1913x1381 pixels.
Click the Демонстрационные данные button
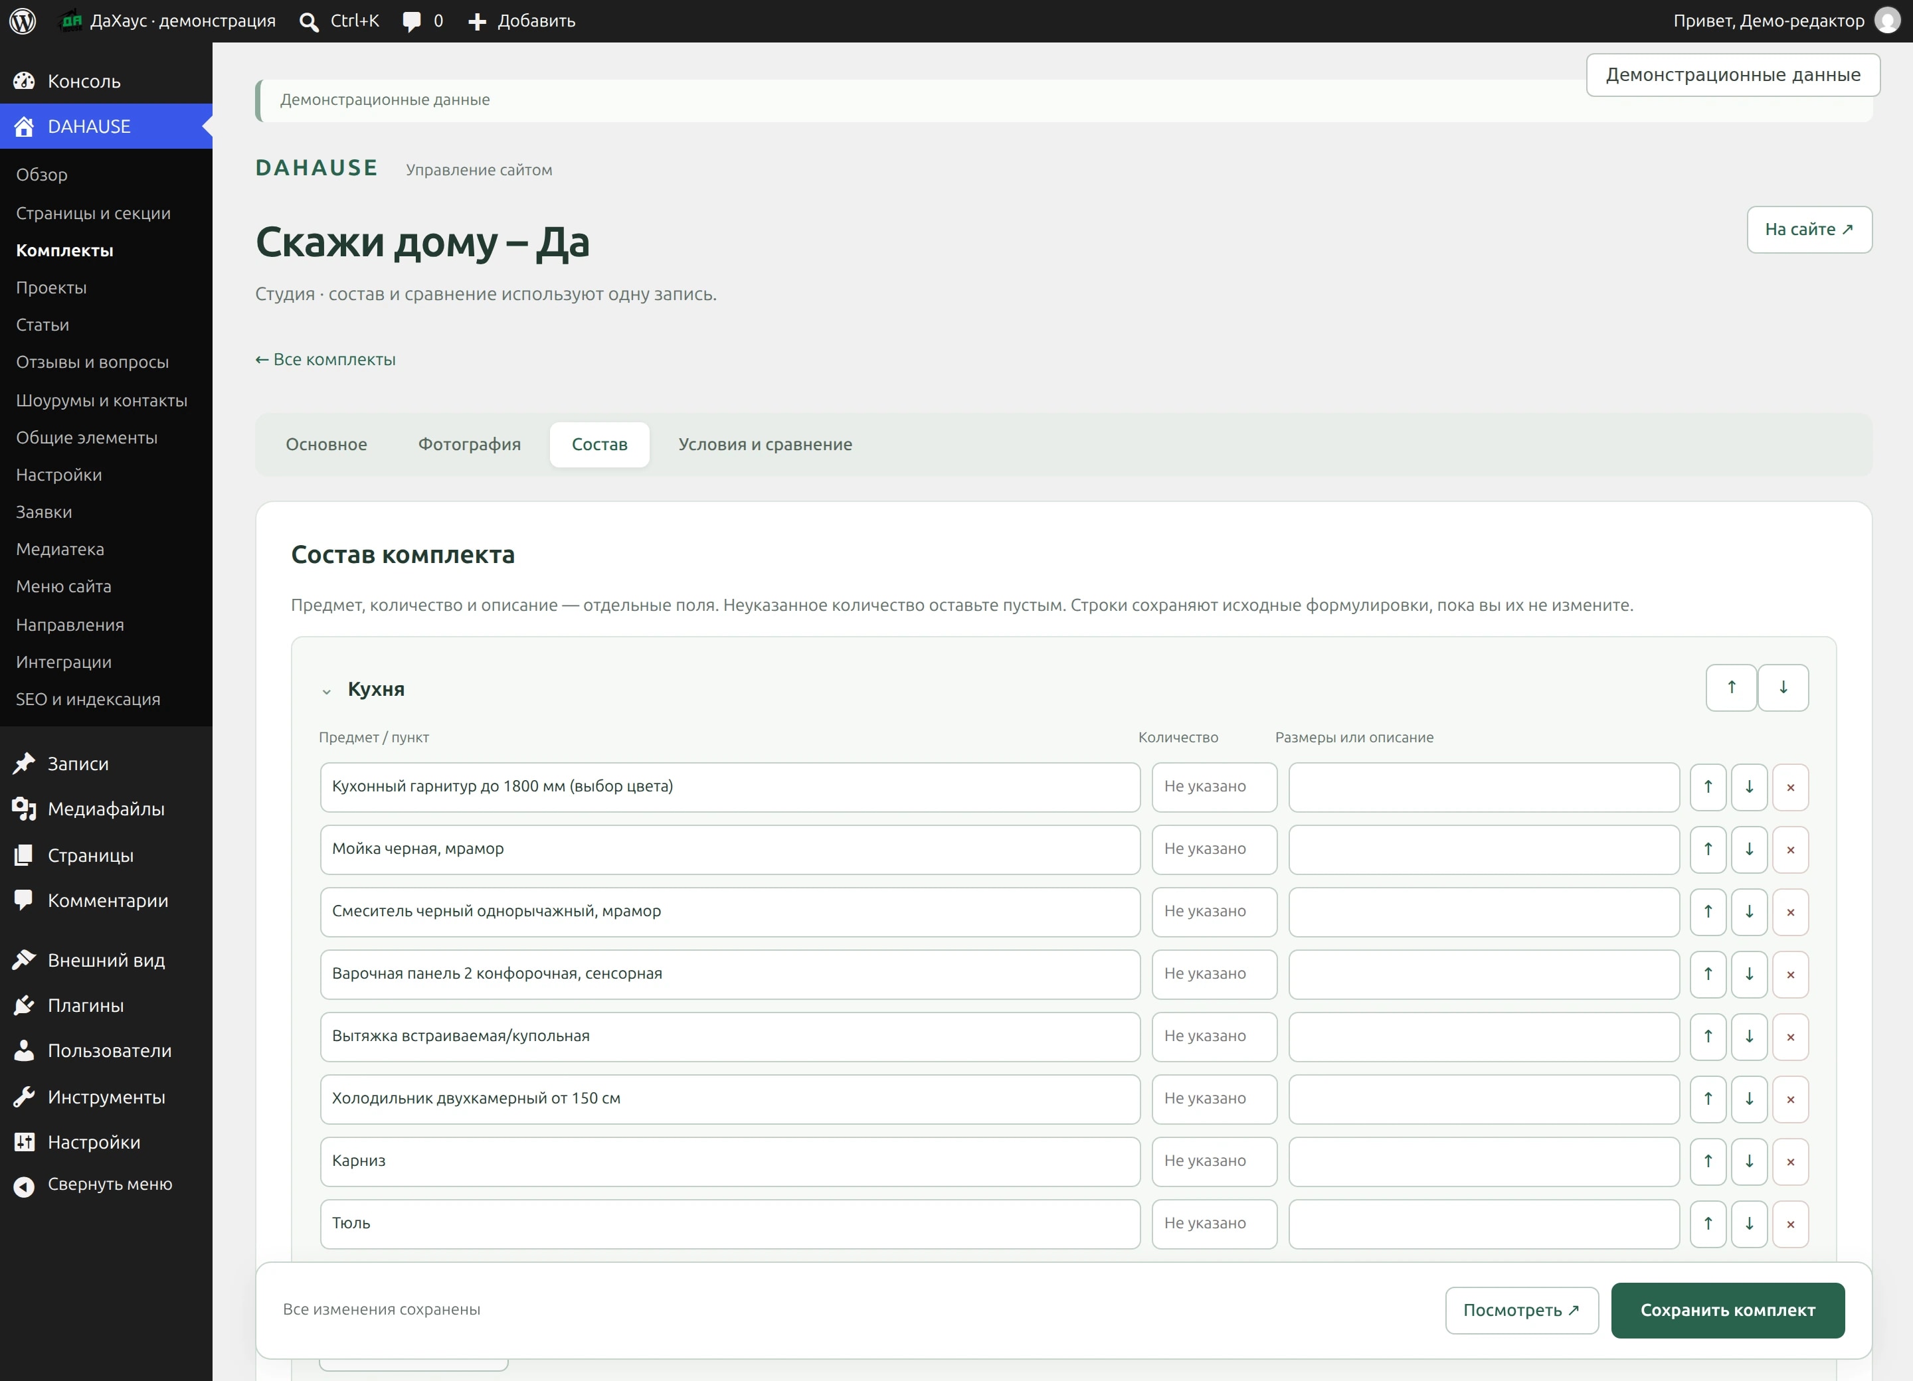(x=1732, y=75)
